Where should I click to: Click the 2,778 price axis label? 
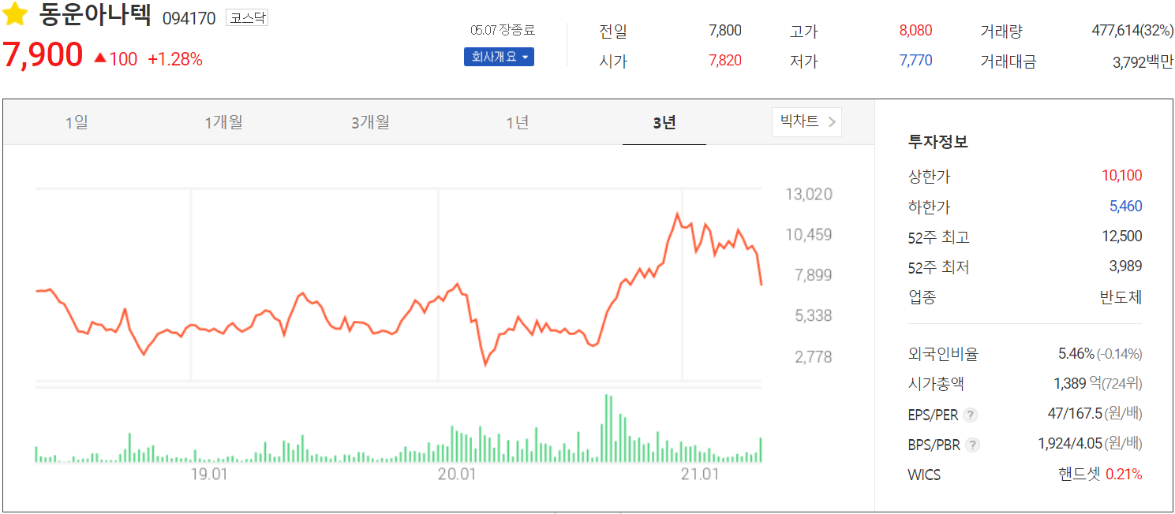[x=814, y=357]
